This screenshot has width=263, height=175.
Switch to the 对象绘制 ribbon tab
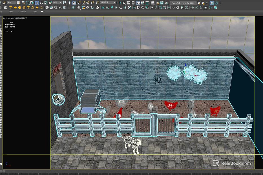[23, 11]
